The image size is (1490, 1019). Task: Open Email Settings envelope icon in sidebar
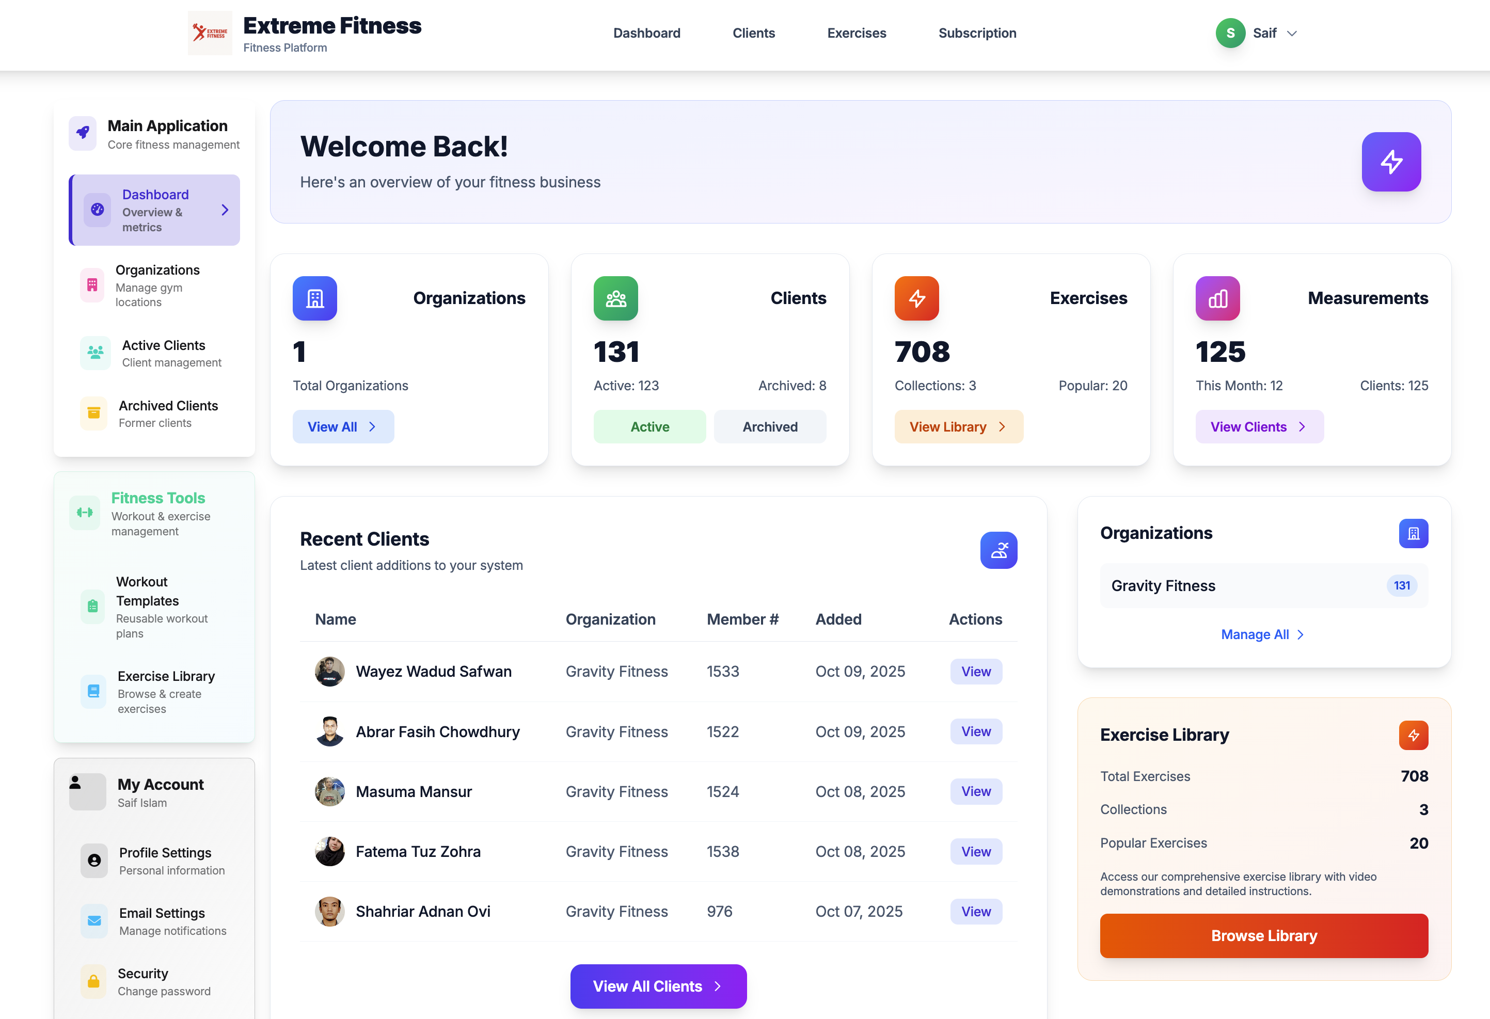94,920
